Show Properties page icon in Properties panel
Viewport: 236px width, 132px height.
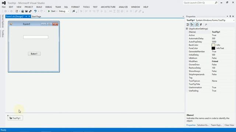click(x=197, y=25)
